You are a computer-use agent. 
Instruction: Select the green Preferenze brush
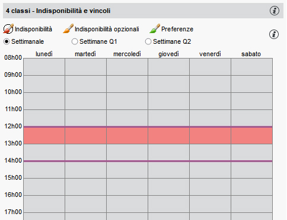tap(155, 29)
